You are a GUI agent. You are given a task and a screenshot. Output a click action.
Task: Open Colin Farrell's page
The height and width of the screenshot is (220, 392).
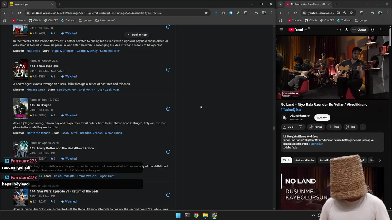[70, 133]
